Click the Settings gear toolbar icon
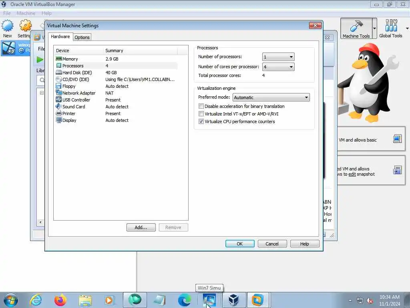The image size is (410, 308). pos(25,26)
